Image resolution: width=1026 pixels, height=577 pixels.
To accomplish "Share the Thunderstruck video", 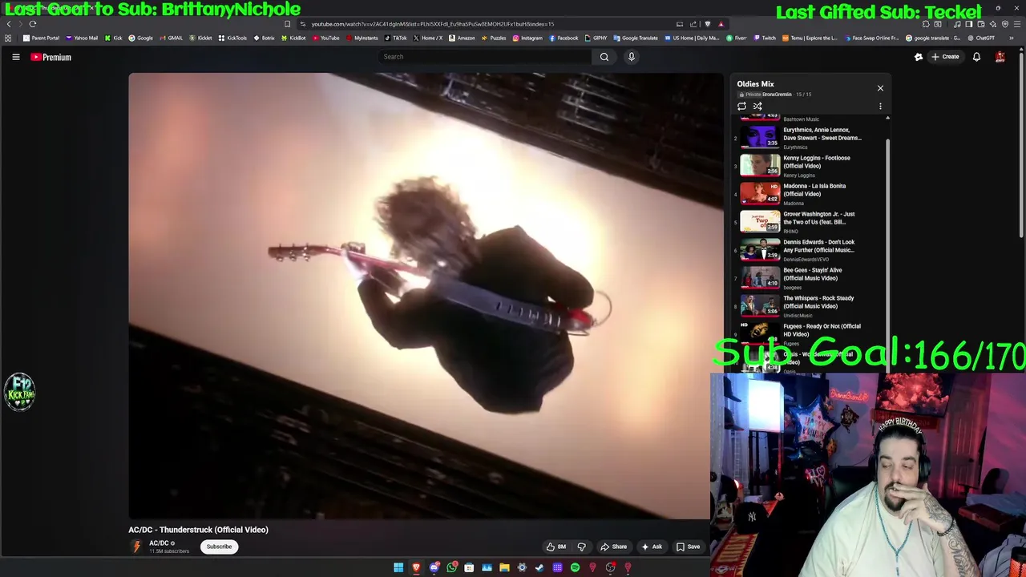I will (x=614, y=547).
